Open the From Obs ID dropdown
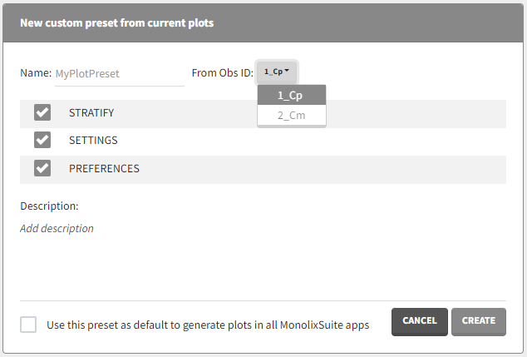This screenshot has height=357, width=527. pos(277,72)
